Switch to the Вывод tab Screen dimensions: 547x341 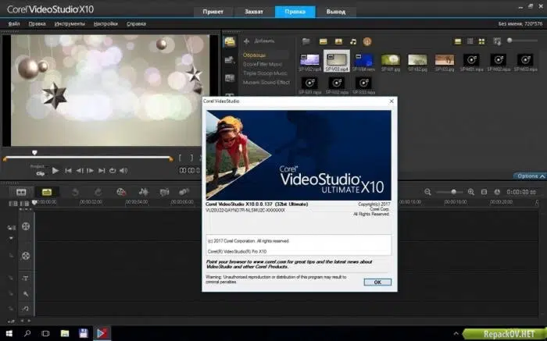(x=335, y=12)
